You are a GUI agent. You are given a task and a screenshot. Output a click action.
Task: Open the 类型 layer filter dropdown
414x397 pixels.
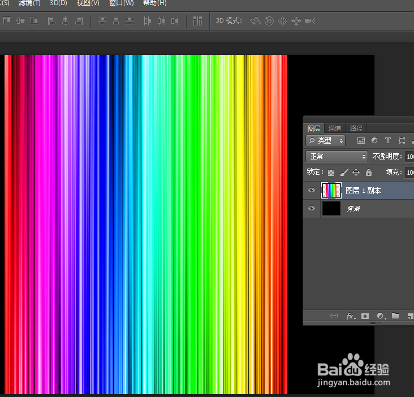[325, 141]
